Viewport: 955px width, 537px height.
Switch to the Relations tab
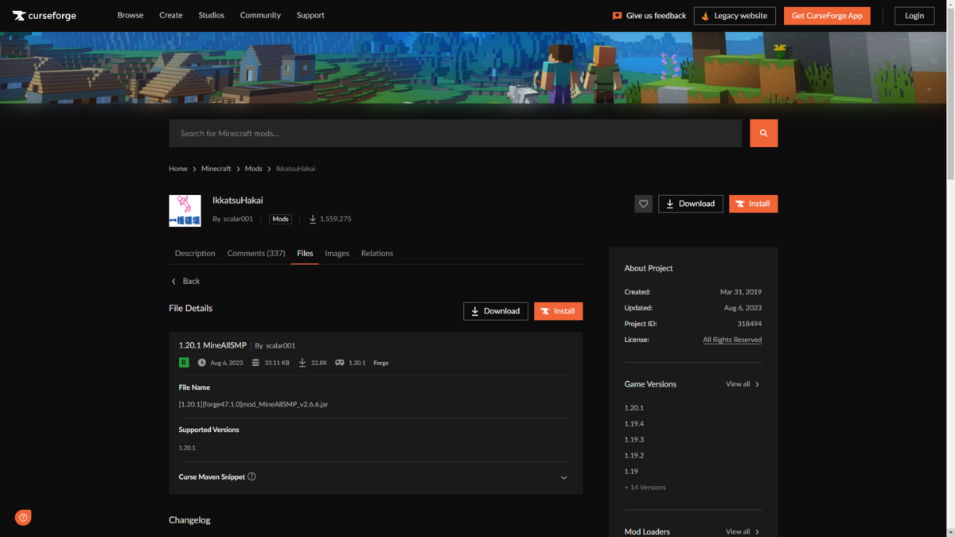(377, 253)
